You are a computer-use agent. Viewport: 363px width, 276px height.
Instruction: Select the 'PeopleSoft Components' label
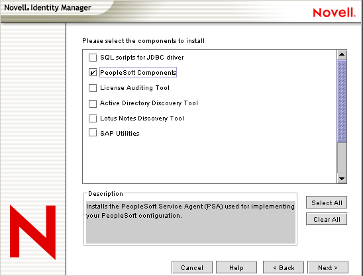138,72
